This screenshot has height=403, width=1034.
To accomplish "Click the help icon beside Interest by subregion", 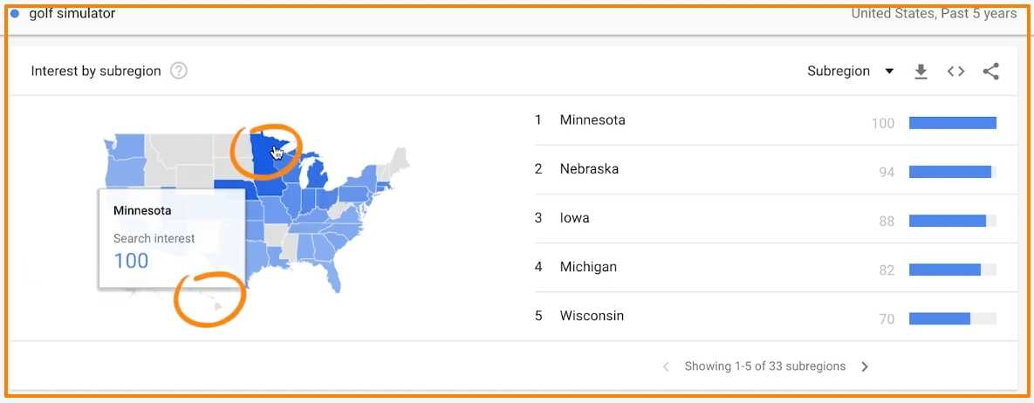I will (x=179, y=72).
